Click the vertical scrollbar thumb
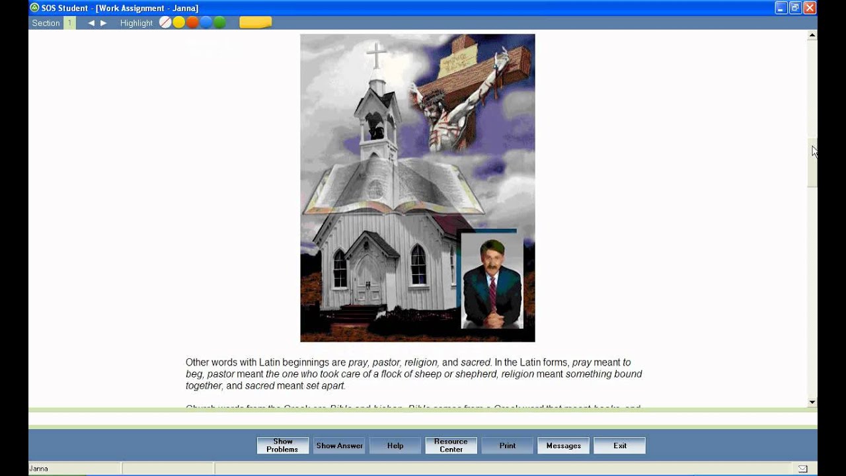This screenshot has width=846, height=476. pyautogui.click(x=812, y=163)
